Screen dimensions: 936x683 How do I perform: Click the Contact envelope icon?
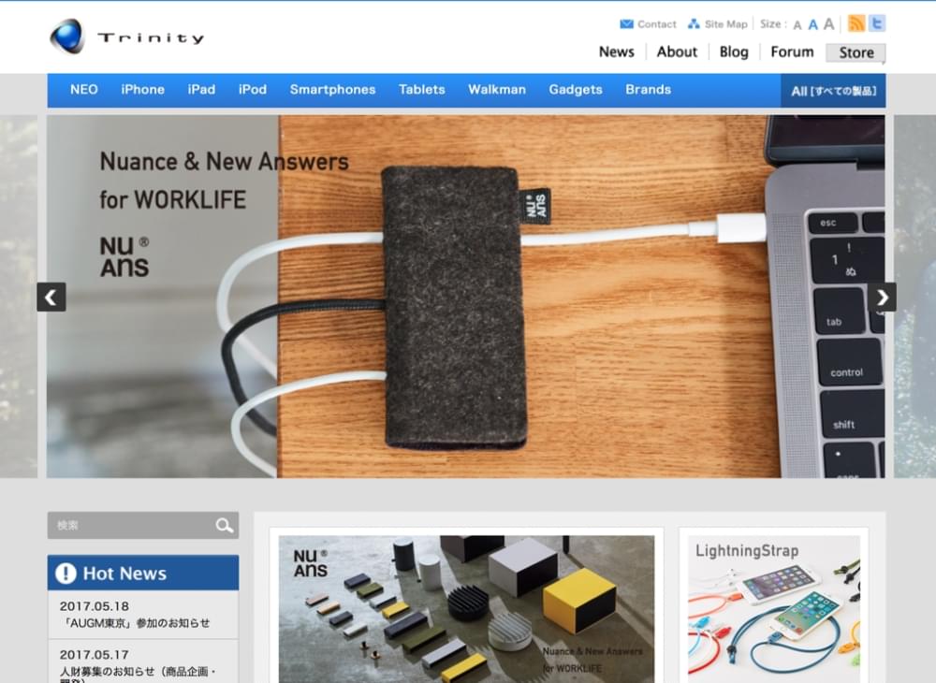coord(626,24)
